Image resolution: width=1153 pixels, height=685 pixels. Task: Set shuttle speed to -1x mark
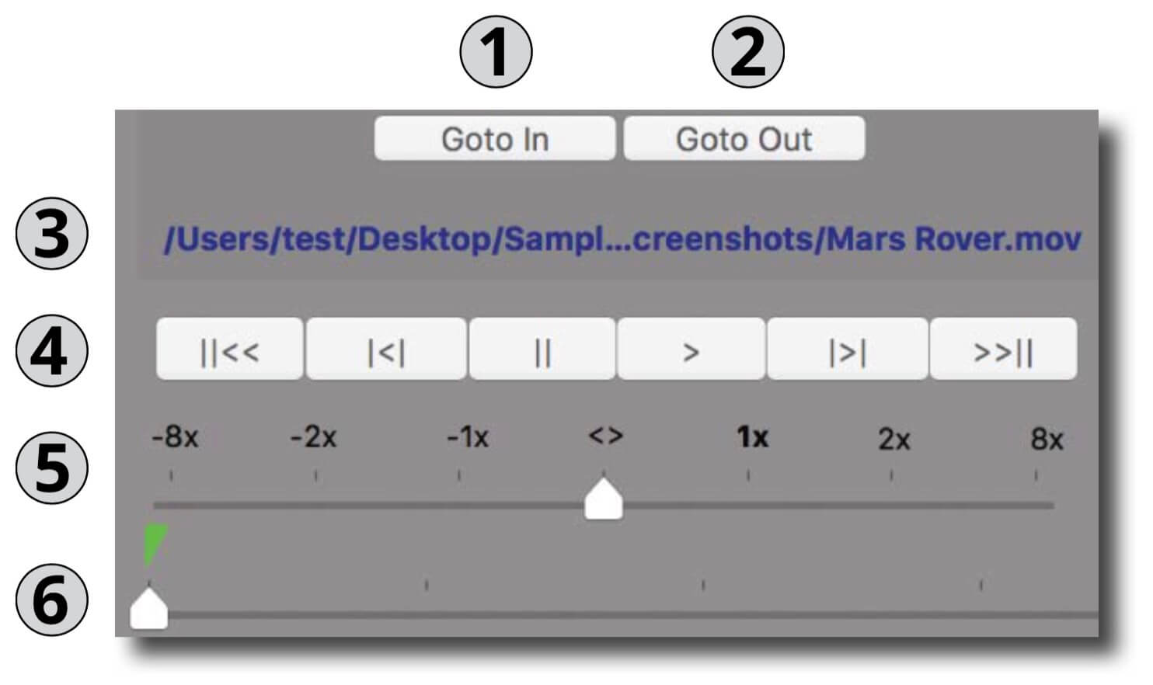click(467, 437)
